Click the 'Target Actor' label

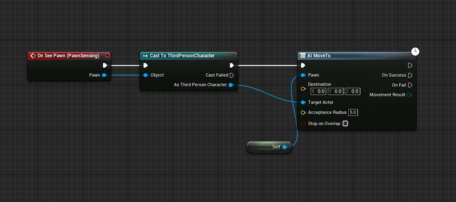321,103
